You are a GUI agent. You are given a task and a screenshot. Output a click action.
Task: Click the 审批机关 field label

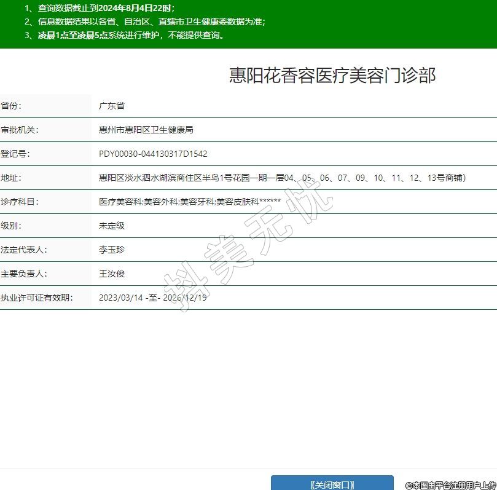tap(20, 130)
